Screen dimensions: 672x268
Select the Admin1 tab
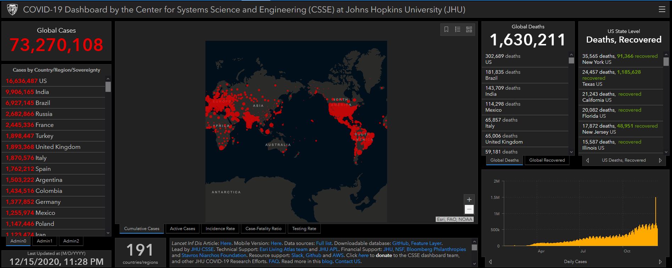[x=45, y=241]
